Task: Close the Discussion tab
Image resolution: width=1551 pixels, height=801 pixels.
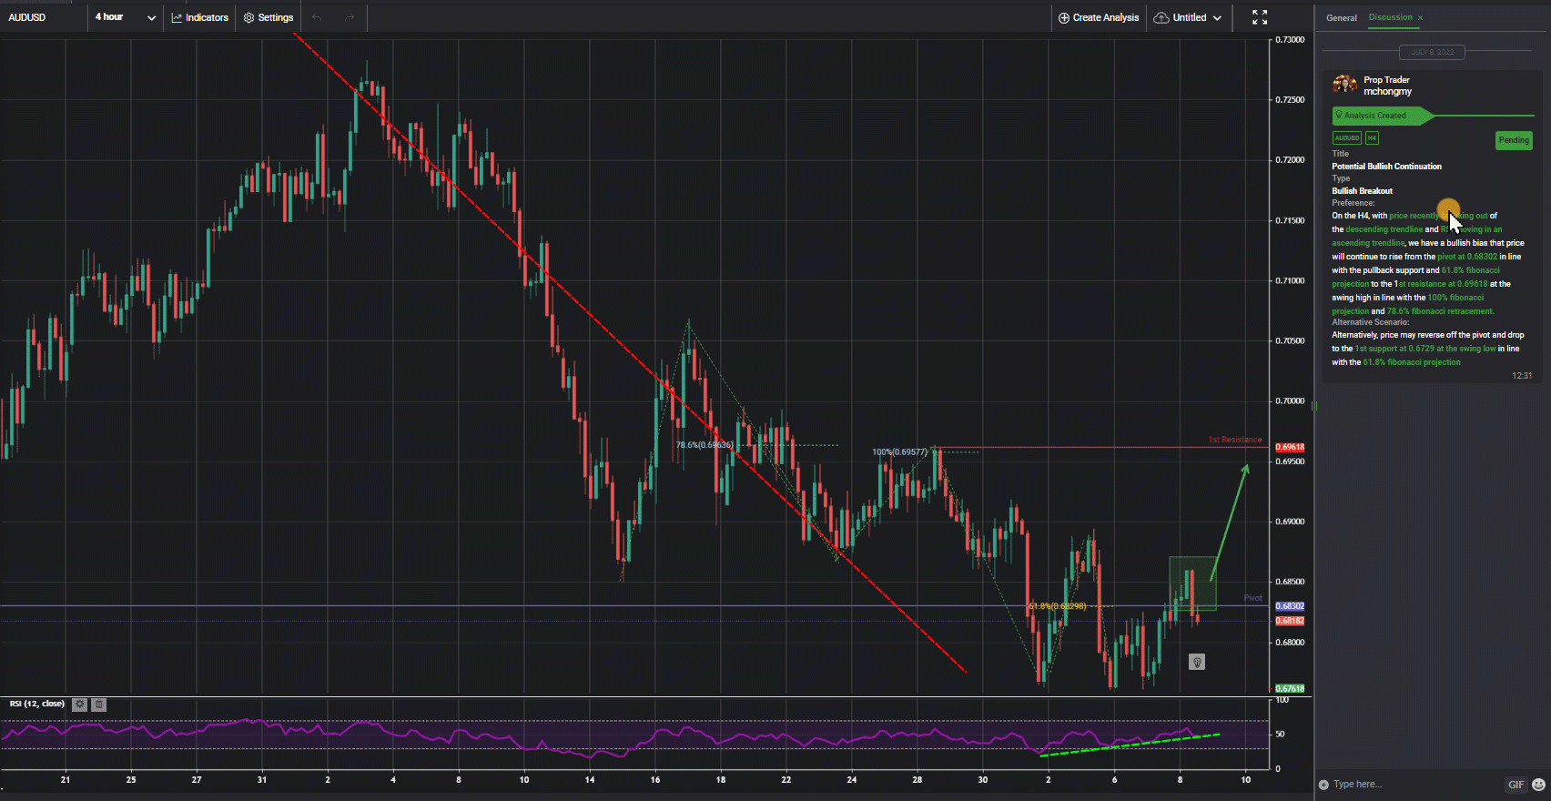Action: point(1420,17)
